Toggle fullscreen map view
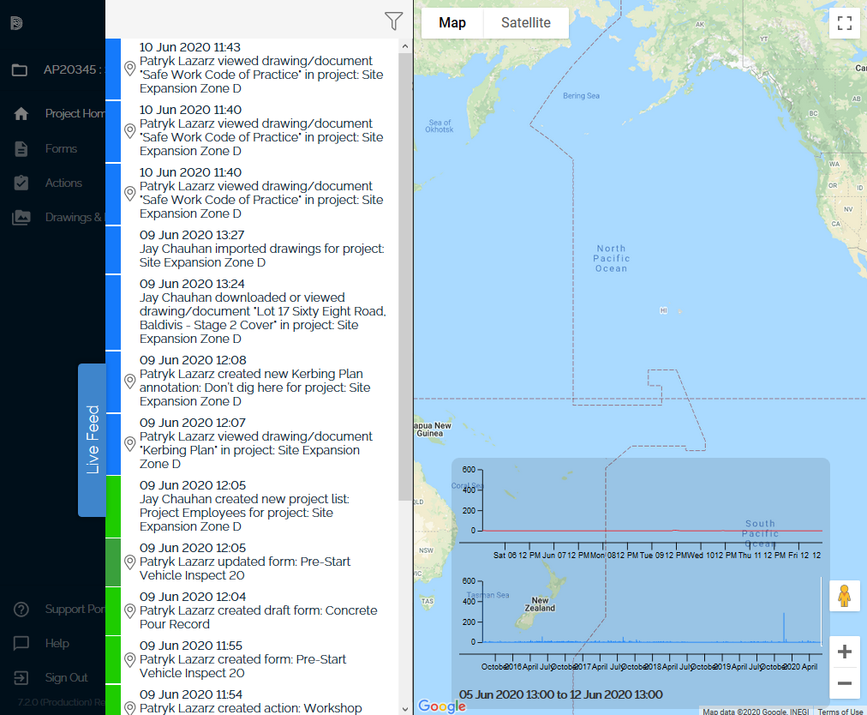The width and height of the screenshot is (867, 715). [845, 23]
